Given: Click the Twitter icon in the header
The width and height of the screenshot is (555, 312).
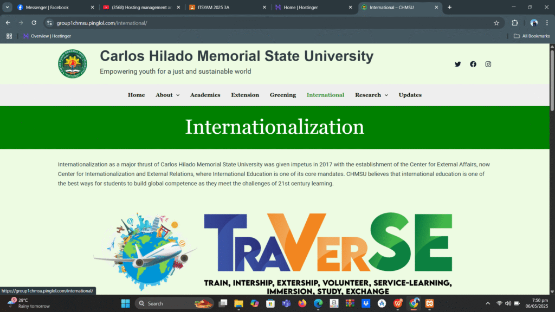Looking at the screenshot, I should tap(457, 64).
